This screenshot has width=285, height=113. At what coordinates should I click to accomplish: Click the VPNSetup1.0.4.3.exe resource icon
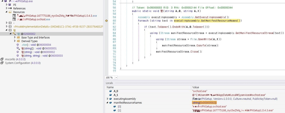(14, 16)
